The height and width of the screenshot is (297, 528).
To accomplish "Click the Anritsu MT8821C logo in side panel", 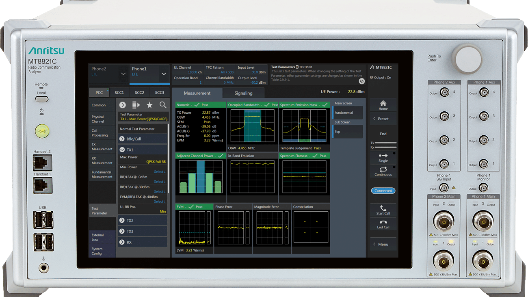I will point(381,67).
